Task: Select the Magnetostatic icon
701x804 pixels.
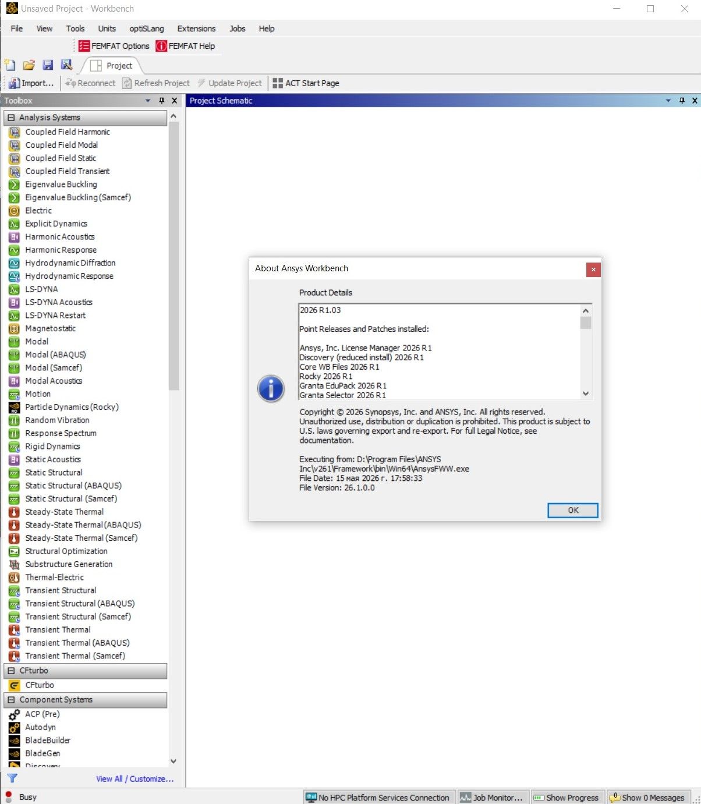Action: tap(15, 328)
